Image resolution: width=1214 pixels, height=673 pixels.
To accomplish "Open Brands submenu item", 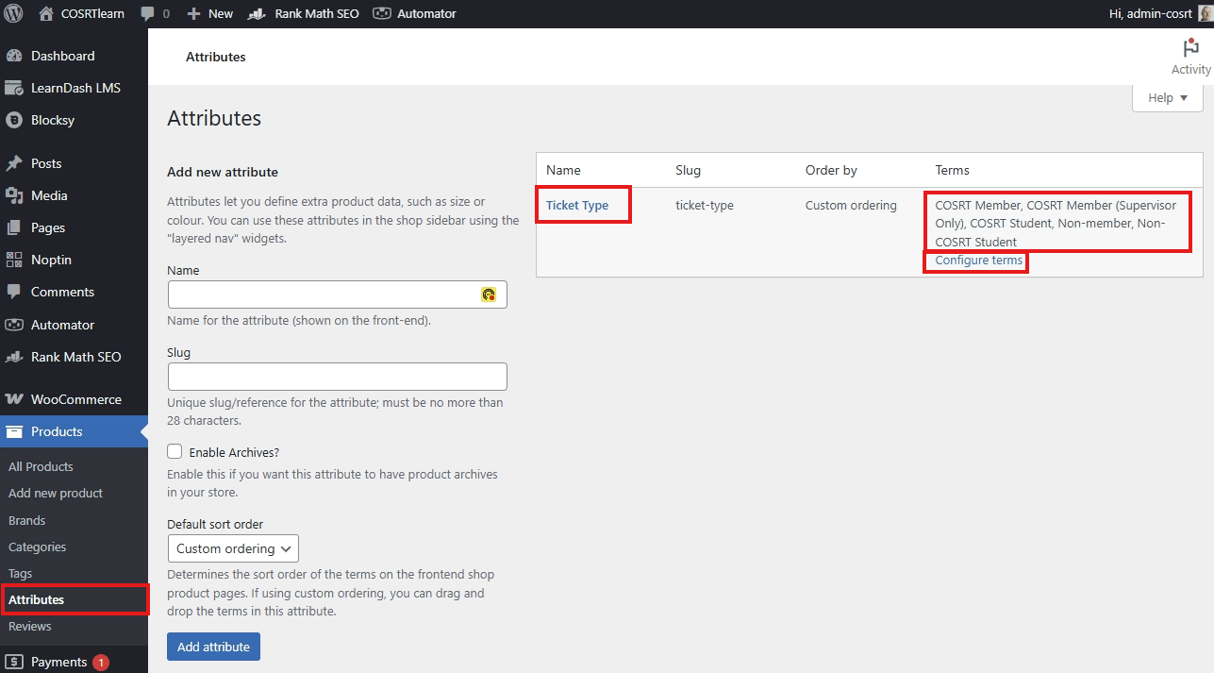I will [x=27, y=520].
